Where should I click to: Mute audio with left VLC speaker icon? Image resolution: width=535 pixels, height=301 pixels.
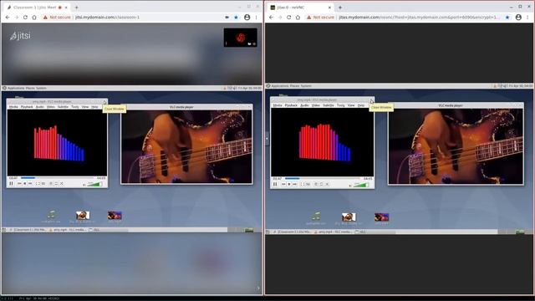[x=84, y=185]
